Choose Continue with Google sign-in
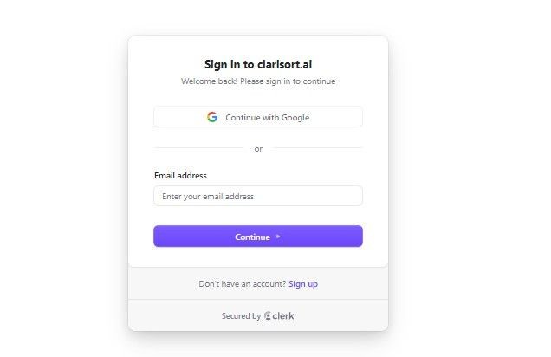The image size is (551, 357). pyautogui.click(x=258, y=117)
